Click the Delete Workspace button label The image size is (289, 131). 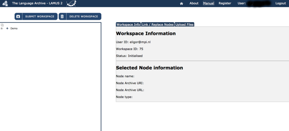[x=84, y=16]
